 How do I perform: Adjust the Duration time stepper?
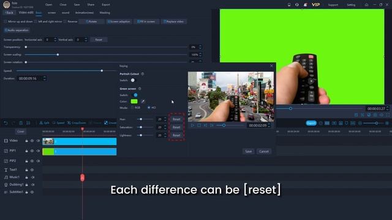[45, 78]
